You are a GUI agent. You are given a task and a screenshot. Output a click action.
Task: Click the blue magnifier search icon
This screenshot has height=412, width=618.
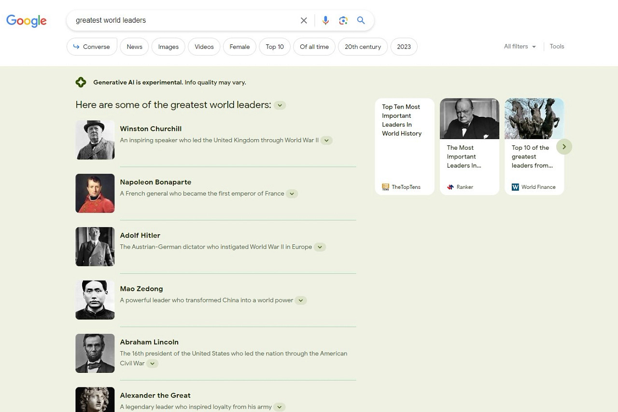click(361, 20)
